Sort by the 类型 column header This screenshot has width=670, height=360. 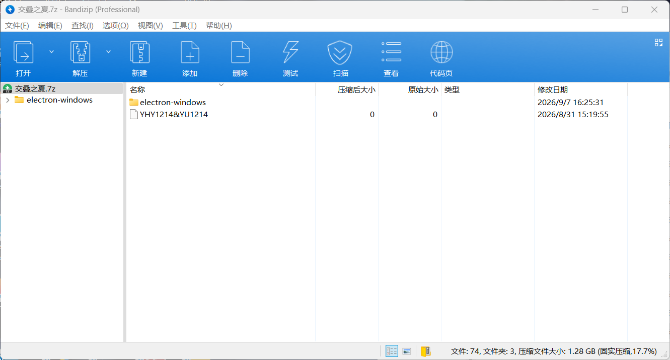point(488,89)
